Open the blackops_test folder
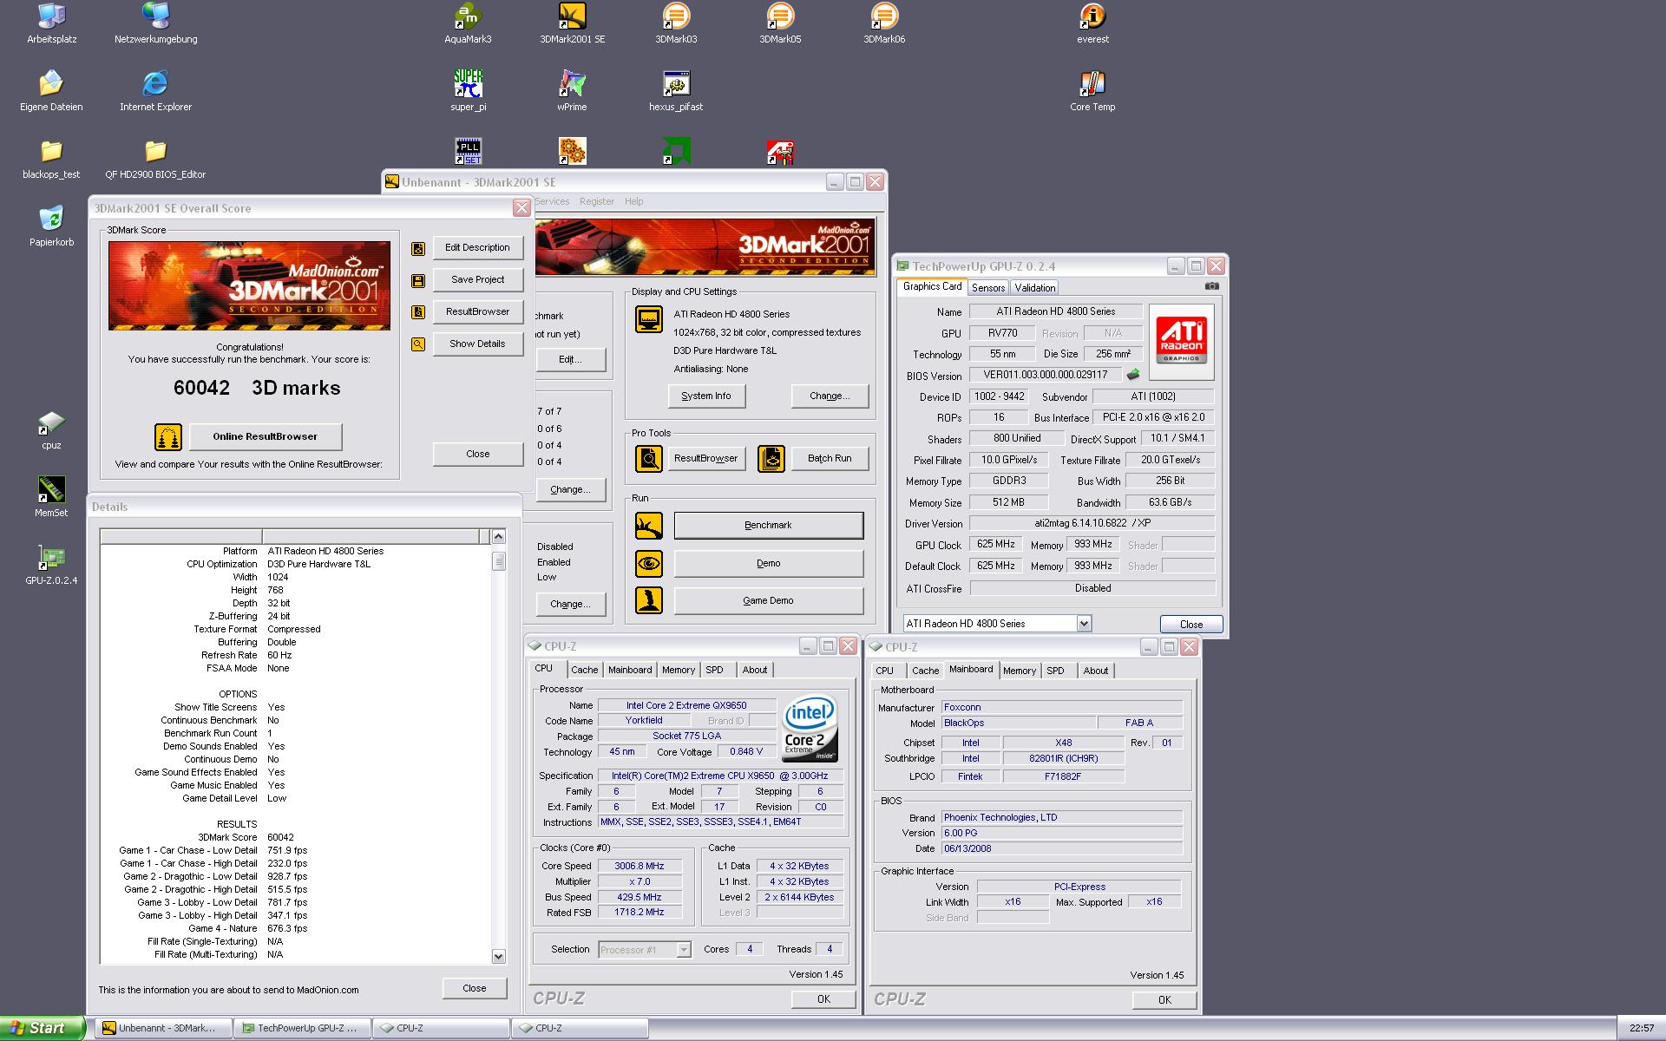The image size is (1666, 1041). pos(51,159)
